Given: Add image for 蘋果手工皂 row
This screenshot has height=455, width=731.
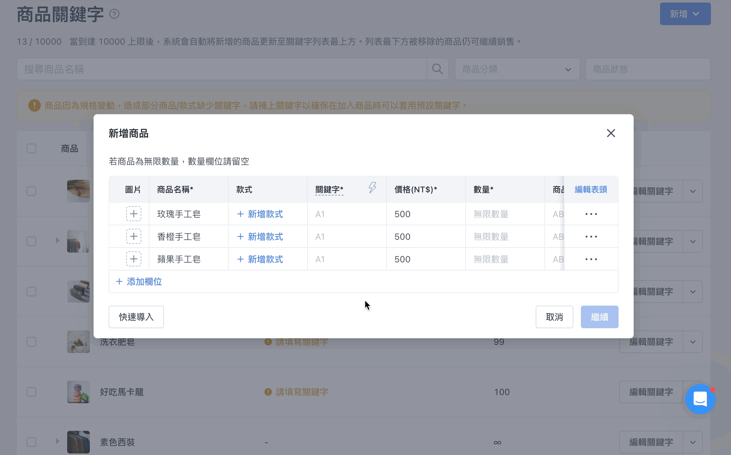Looking at the screenshot, I should (134, 259).
